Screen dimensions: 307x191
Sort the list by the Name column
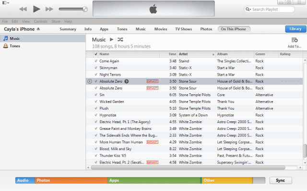[x=129, y=54]
